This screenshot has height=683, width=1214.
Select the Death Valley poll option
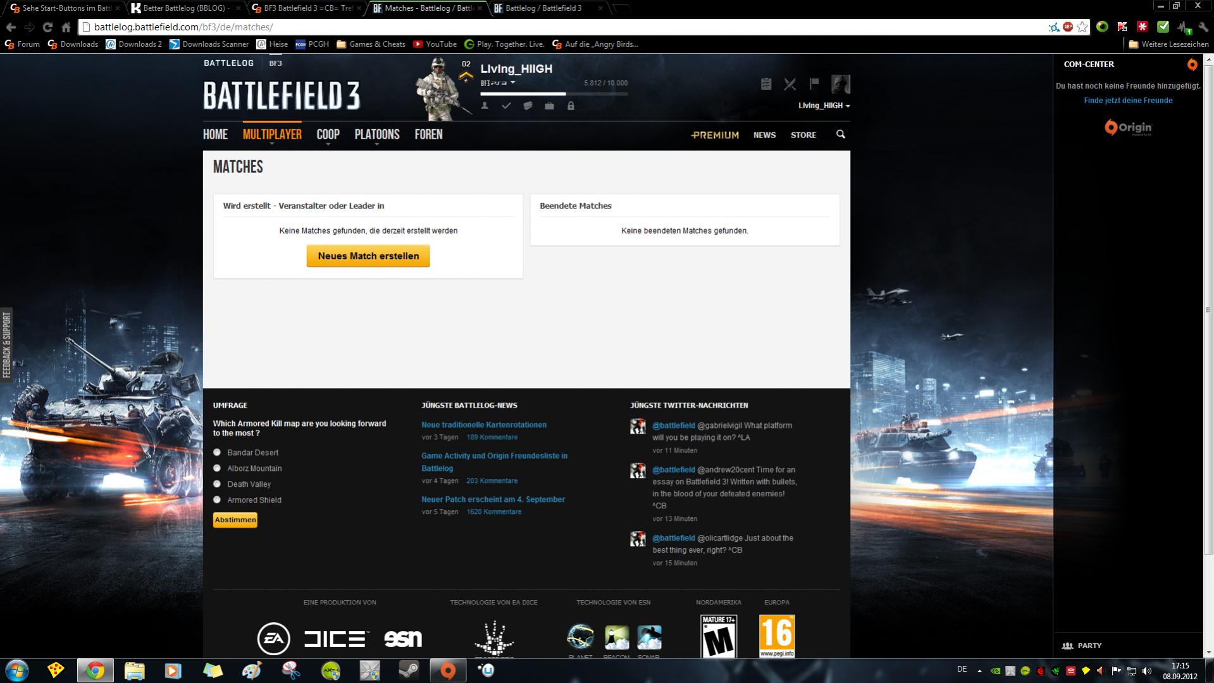[217, 484]
